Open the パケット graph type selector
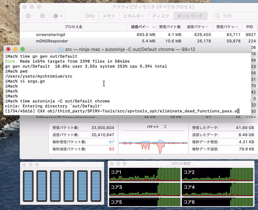The image size is (258, 210). click(x=157, y=126)
